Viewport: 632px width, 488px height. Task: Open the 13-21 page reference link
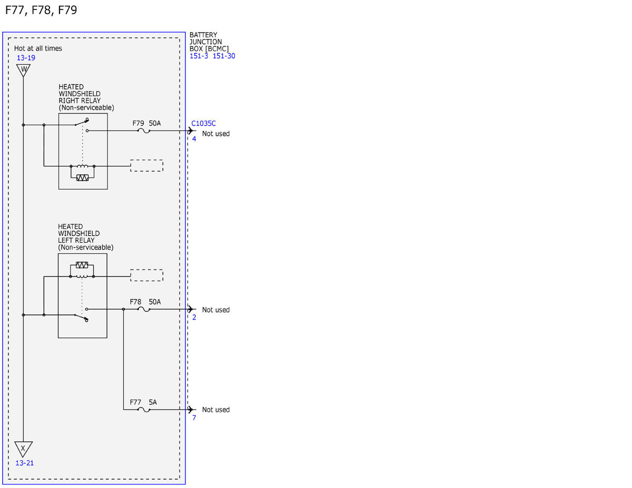[24, 463]
